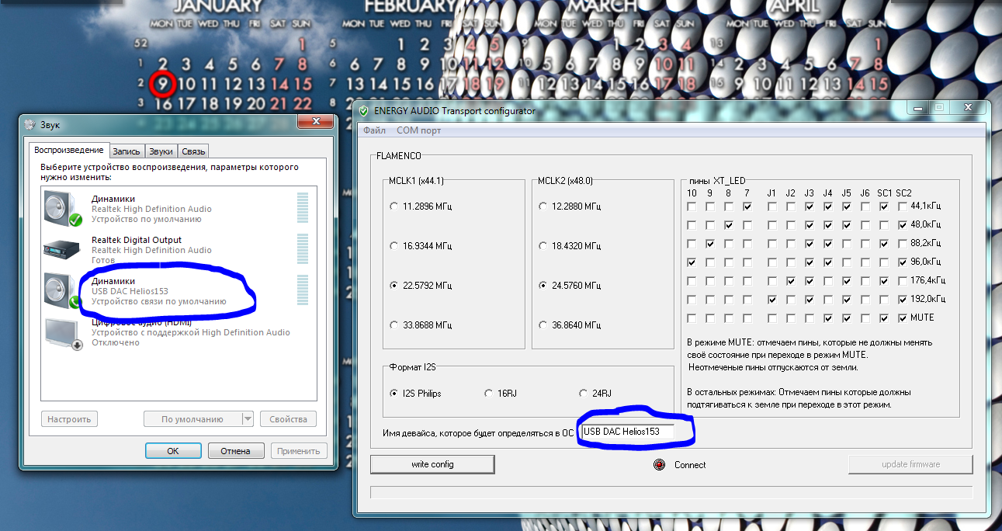Open the Запись tab
The height and width of the screenshot is (531, 1002).
click(127, 151)
